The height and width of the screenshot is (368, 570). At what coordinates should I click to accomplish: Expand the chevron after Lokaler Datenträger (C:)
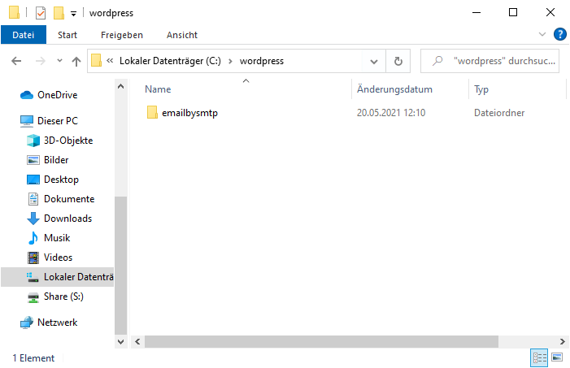tap(230, 61)
